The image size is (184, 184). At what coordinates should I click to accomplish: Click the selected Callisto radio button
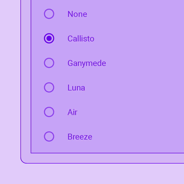(x=49, y=38)
